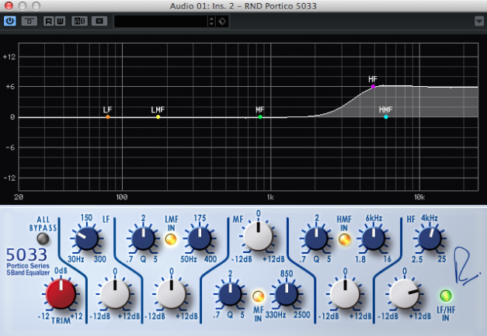Click the HF gain knob
This screenshot has height=336, width=487.
404,294
